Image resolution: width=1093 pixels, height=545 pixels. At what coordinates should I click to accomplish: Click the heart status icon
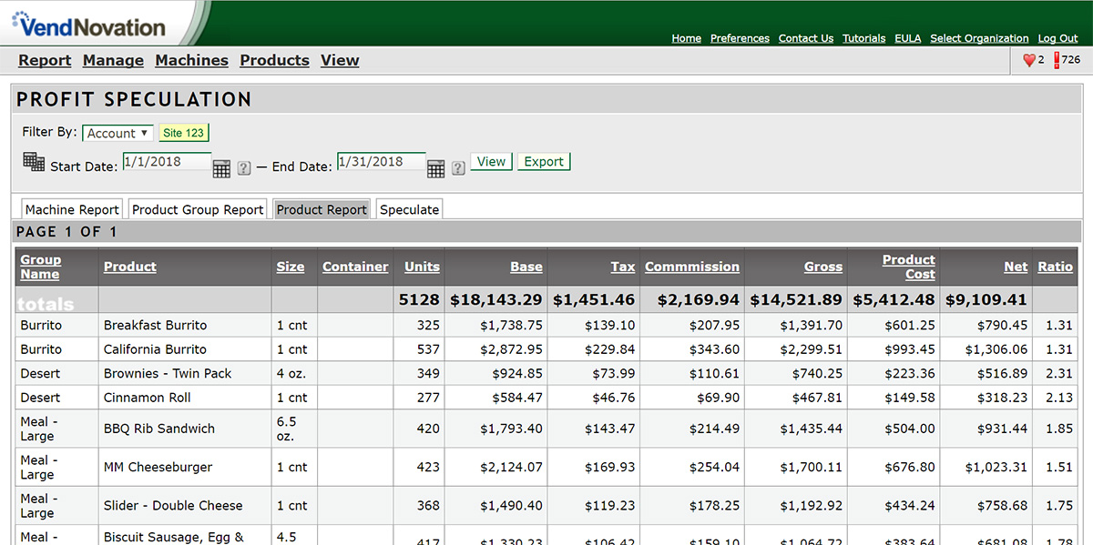pos(1029,60)
